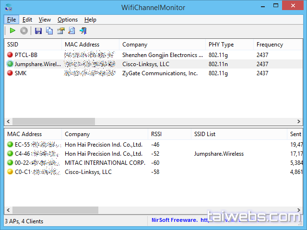Click the green Start Capture play icon
The height and width of the screenshot is (230, 307).
point(12,31)
